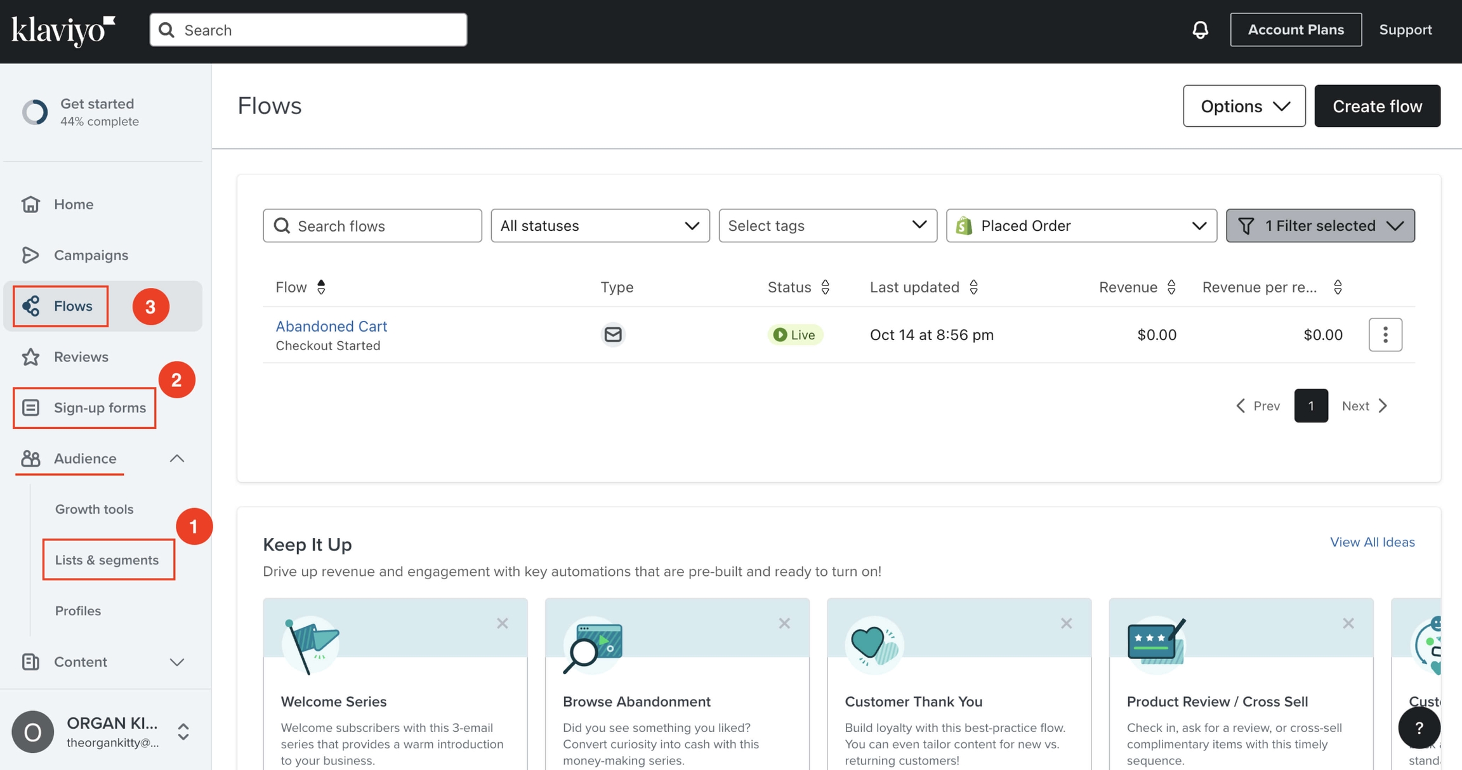The image size is (1462, 770).
Task: Open the Shopify icon in Placed Order filter
Action: (963, 225)
